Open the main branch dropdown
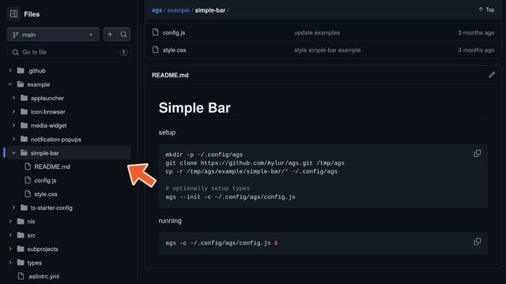Screen dimensions: 506x284 [x=53, y=35]
